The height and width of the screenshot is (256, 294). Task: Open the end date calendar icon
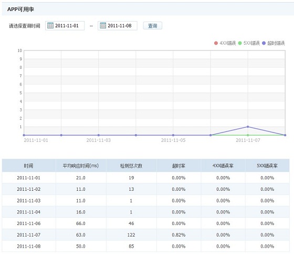[103, 25]
